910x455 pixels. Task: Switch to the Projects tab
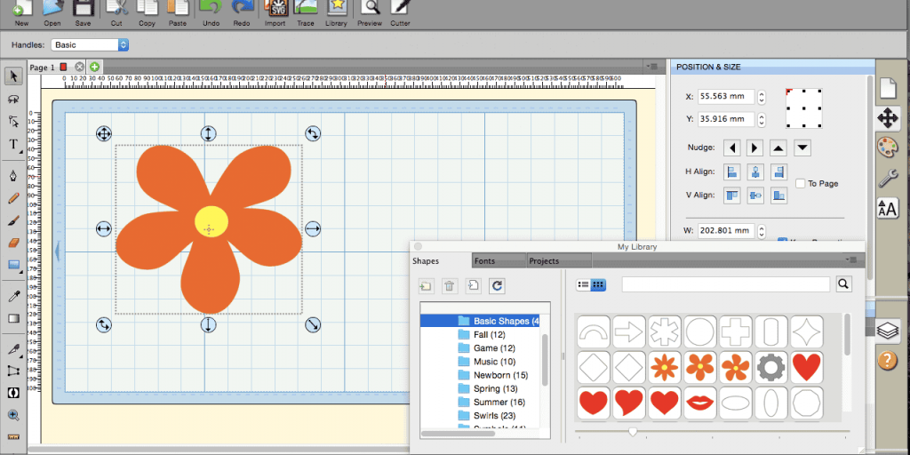(x=560, y=261)
